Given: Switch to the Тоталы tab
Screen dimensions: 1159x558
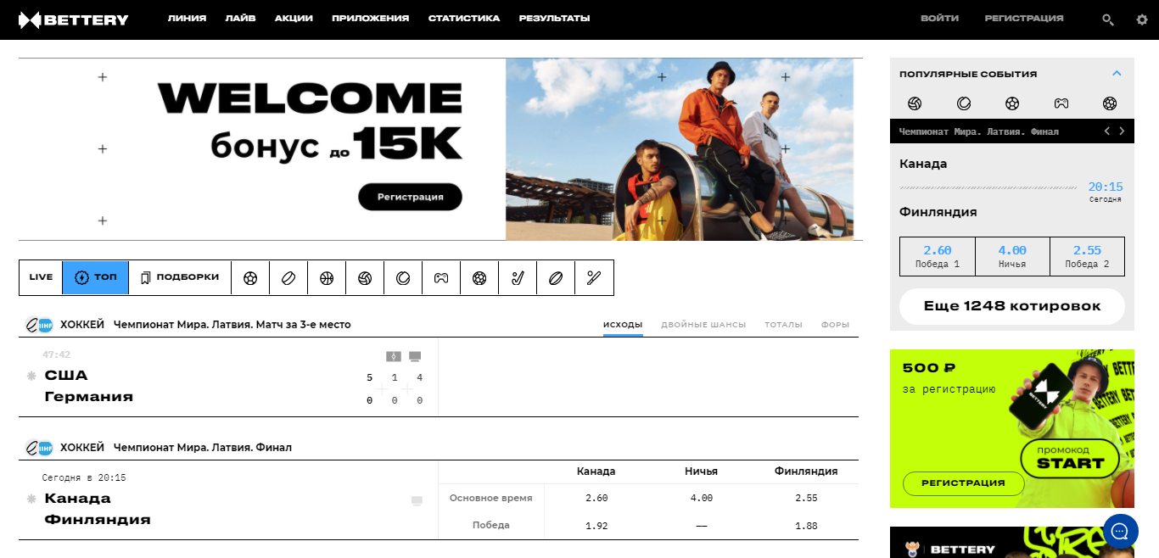Looking at the screenshot, I should [783, 325].
